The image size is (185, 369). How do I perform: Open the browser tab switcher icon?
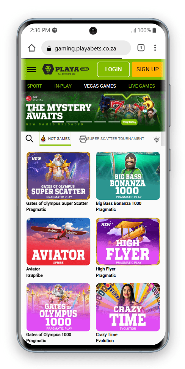pyautogui.click(x=141, y=48)
